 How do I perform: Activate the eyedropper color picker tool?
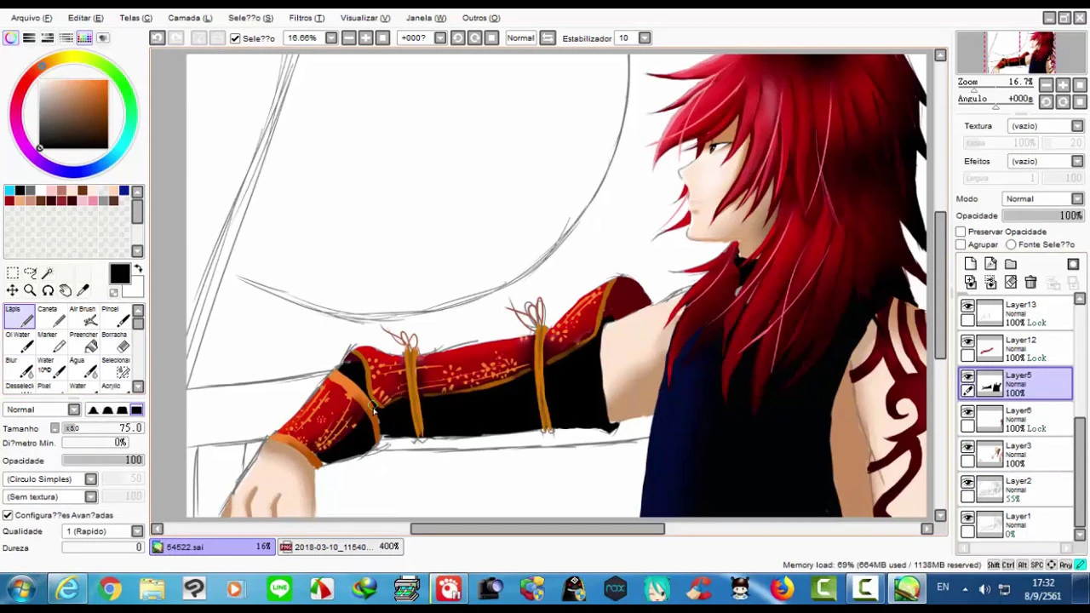[83, 291]
